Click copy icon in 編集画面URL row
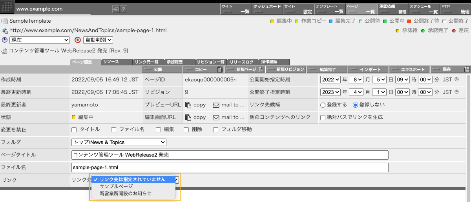Image resolution: width=471 pixels, height=202 pixels. click(188, 117)
